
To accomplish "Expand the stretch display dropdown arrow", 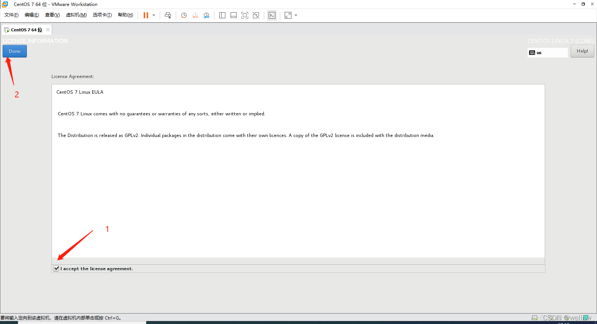I will pyautogui.click(x=296, y=15).
